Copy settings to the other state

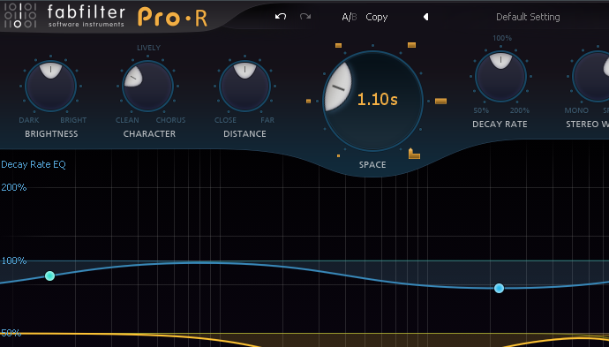(x=376, y=17)
